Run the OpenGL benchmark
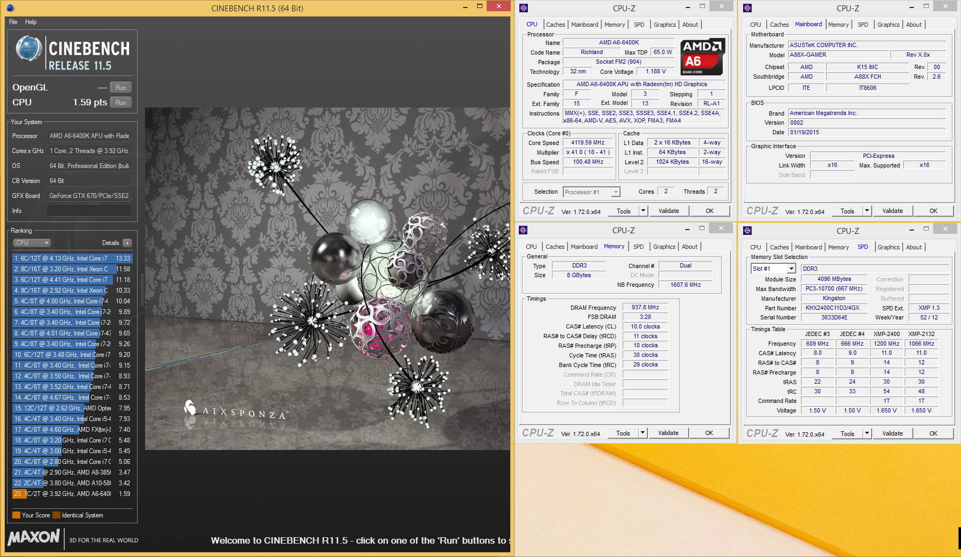This screenshot has height=557, width=961. (121, 88)
